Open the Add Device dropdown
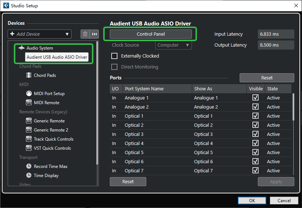 coord(39,34)
